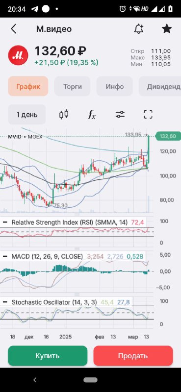Open the Дивиденды tab

point(160,87)
